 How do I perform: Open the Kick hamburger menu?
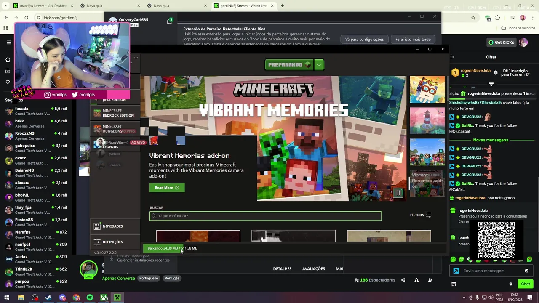9,43
